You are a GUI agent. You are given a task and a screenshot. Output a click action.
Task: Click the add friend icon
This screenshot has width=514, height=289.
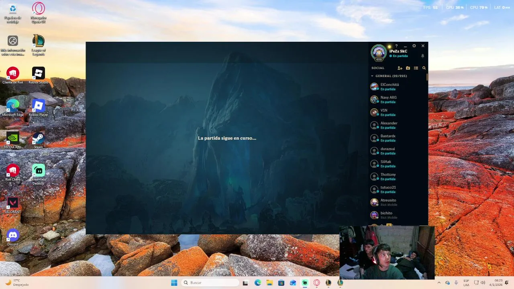pos(400,68)
